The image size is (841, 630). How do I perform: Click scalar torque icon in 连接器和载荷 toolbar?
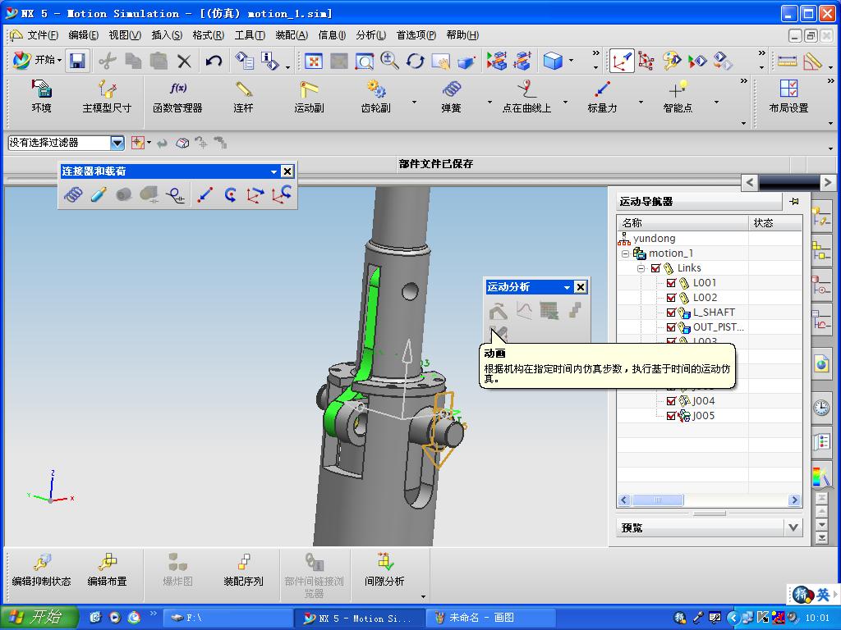tap(231, 194)
